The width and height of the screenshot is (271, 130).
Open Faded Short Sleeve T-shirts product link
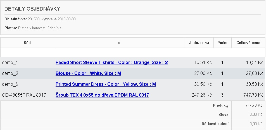[111, 63]
